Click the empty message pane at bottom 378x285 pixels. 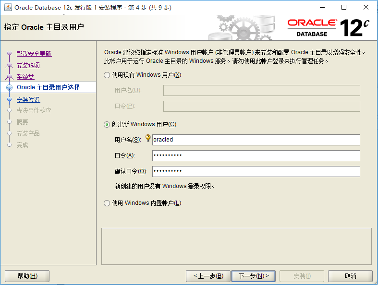pos(236,247)
